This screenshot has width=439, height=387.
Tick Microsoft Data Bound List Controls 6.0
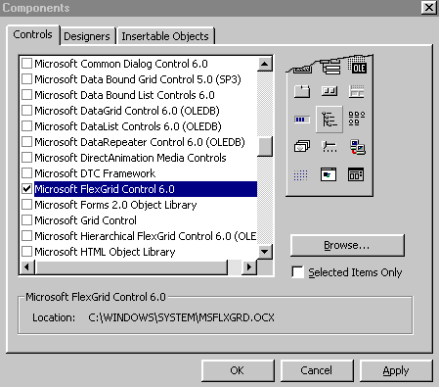pyautogui.click(x=26, y=95)
